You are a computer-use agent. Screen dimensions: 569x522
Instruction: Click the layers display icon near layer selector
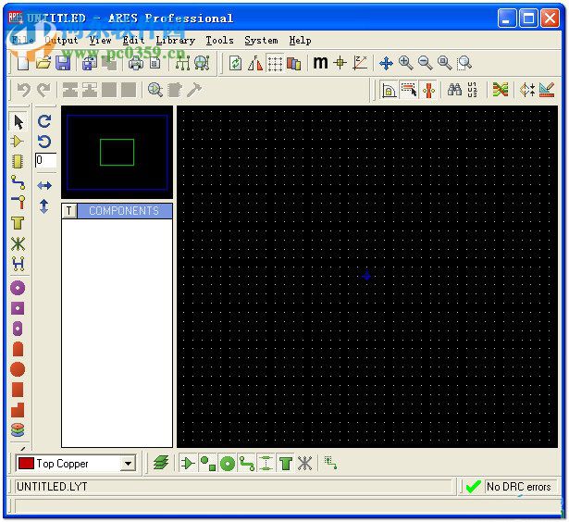tap(161, 463)
